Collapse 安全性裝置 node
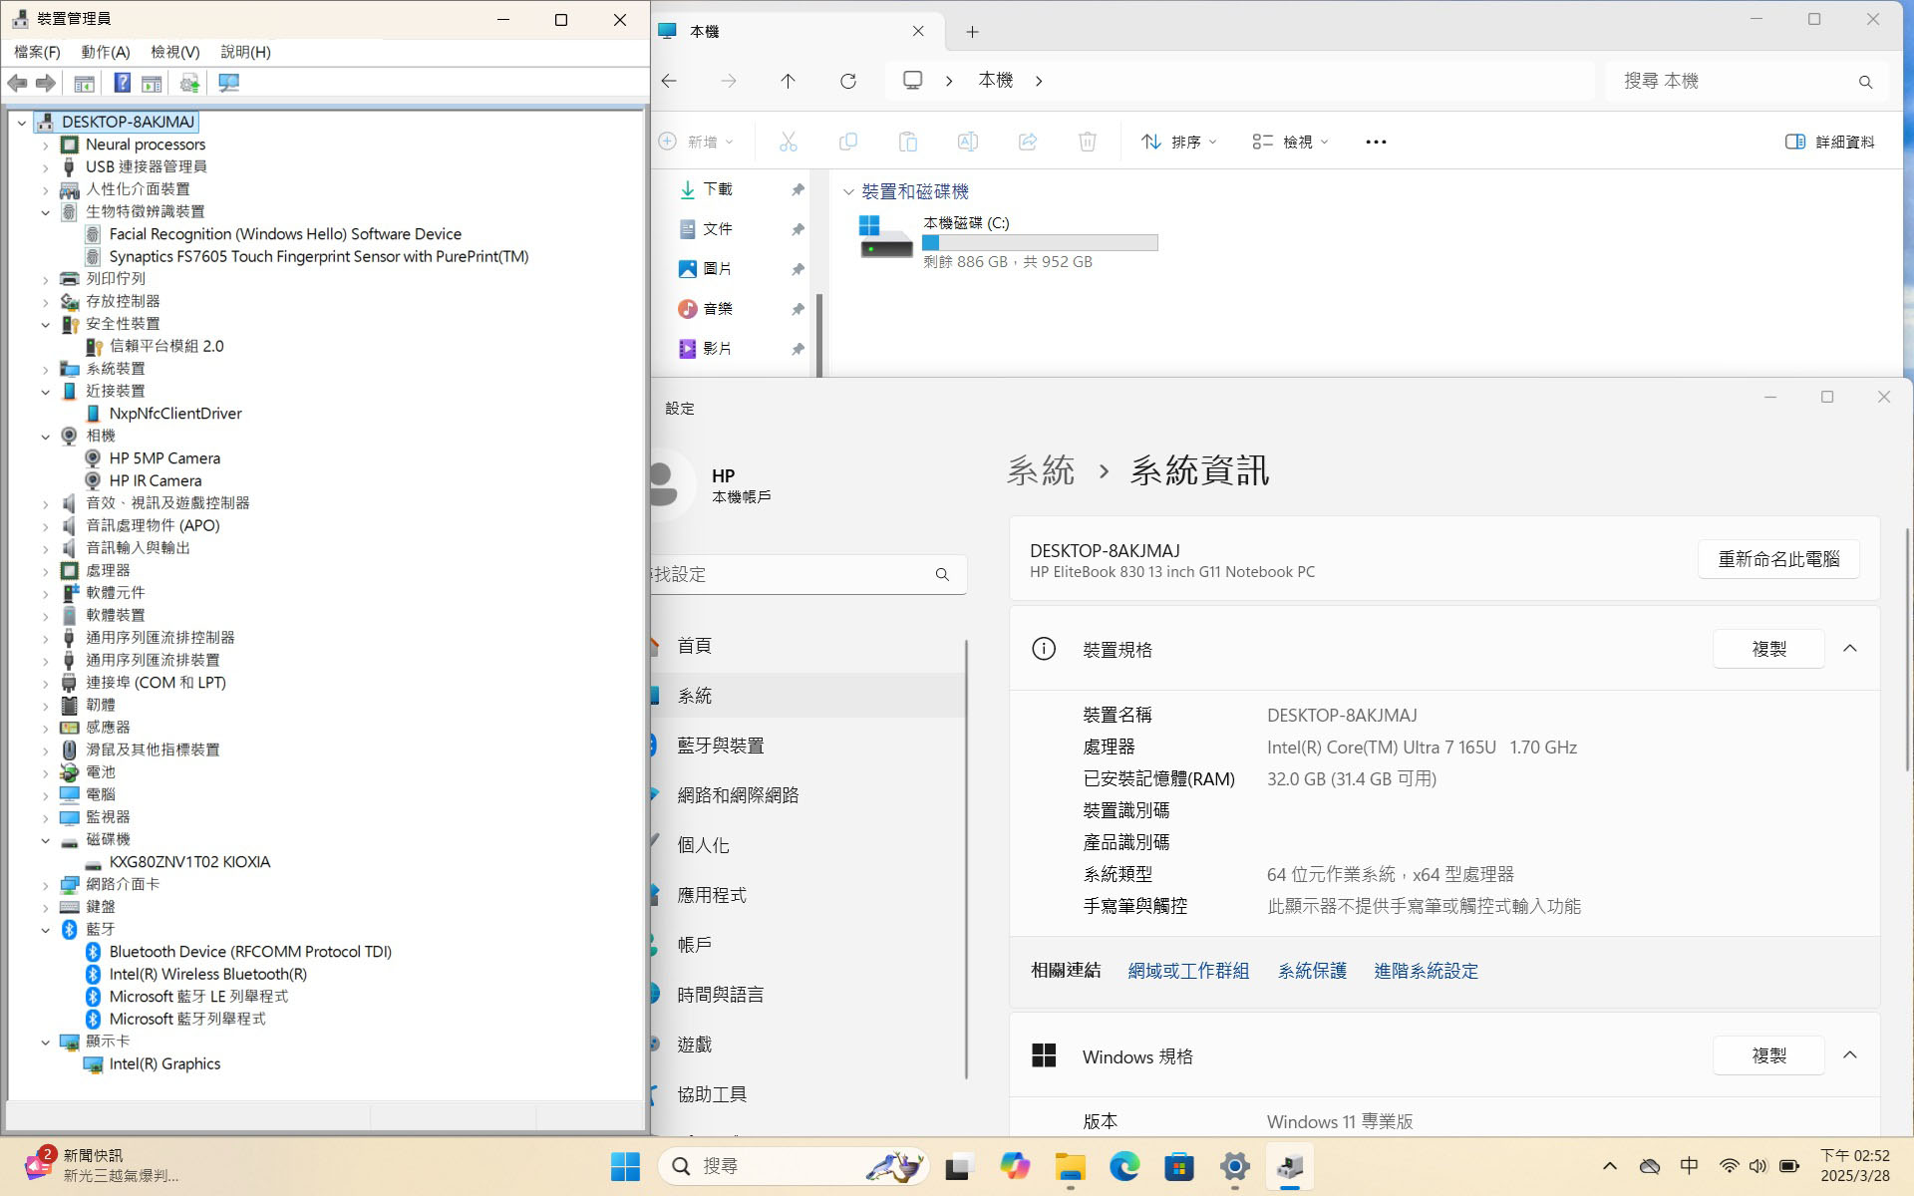The width and height of the screenshot is (1914, 1196). [45, 324]
